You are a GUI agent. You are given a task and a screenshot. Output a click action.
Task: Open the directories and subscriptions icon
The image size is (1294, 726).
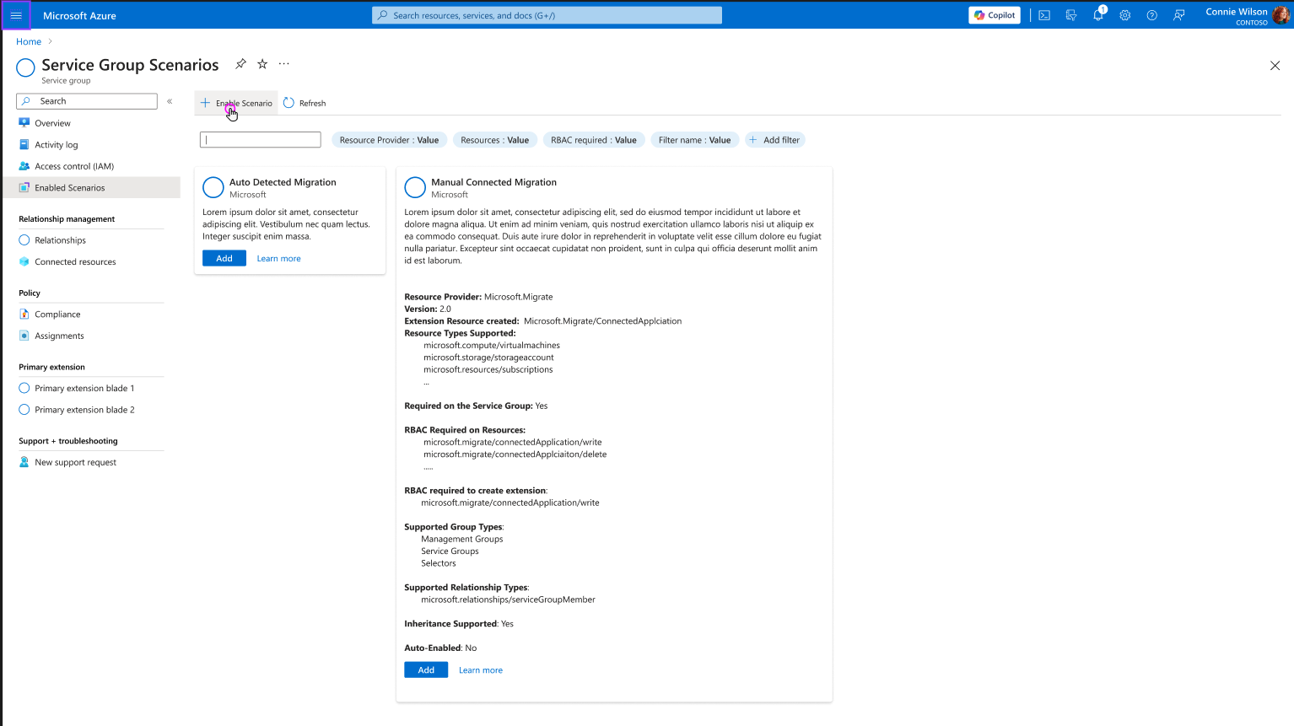point(1071,15)
